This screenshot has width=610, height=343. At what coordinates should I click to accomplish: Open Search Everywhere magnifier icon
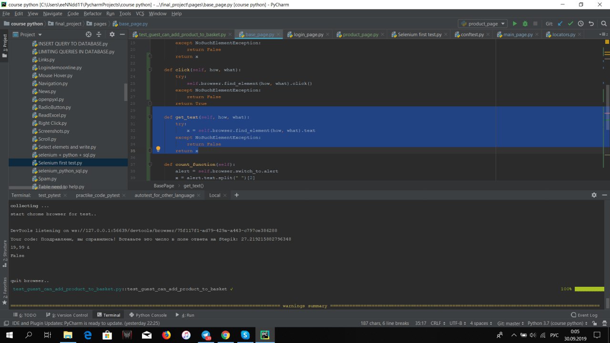603,23
